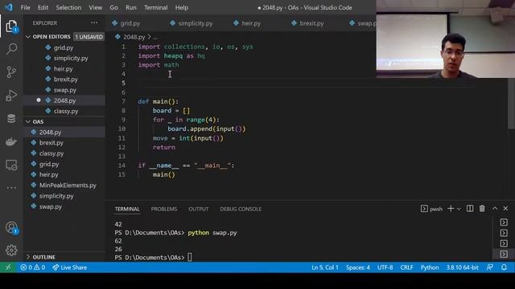Open the File menu
The image size is (515, 289).
(x=25, y=7)
